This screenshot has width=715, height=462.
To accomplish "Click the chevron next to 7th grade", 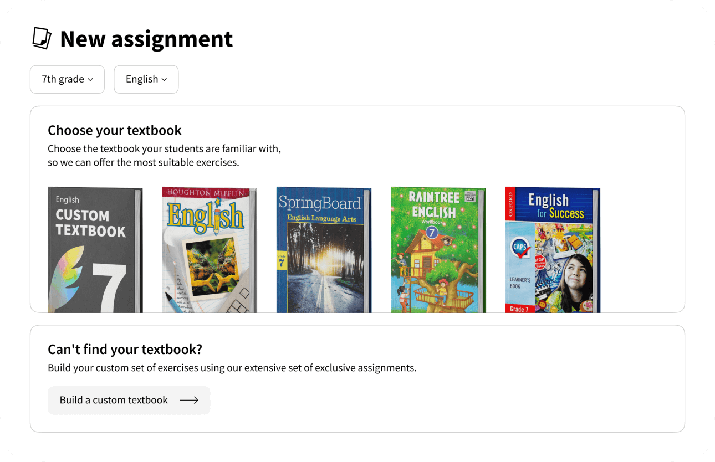I will coord(90,80).
